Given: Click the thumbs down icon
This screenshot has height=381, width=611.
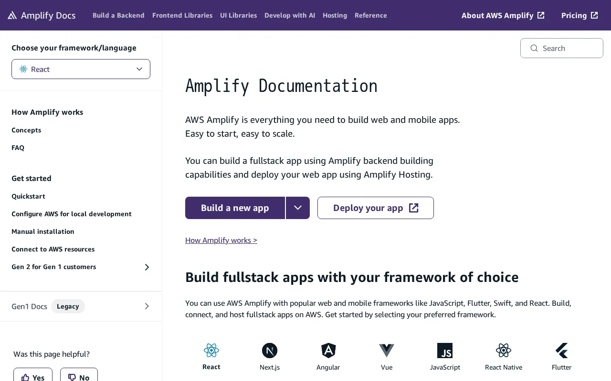Looking at the screenshot, I should pos(72,377).
